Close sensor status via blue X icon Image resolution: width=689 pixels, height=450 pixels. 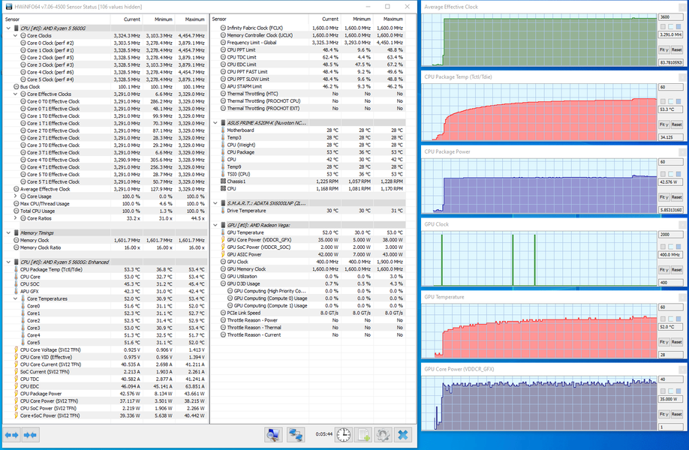(x=403, y=435)
